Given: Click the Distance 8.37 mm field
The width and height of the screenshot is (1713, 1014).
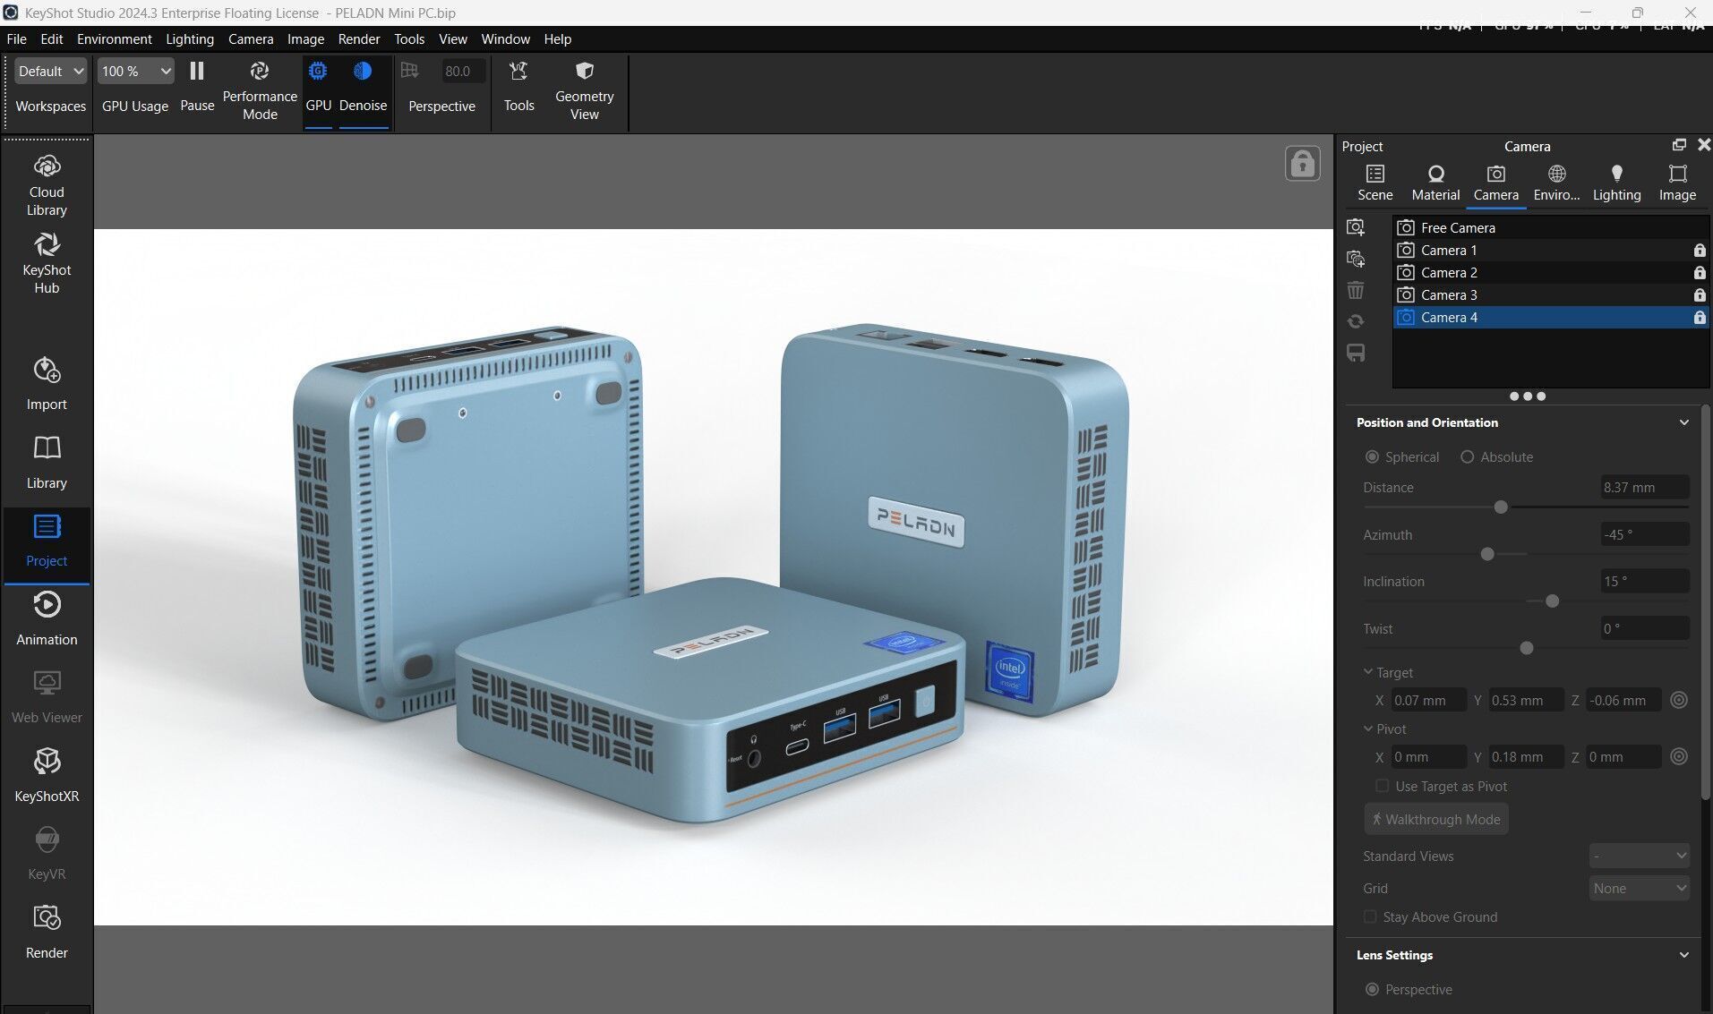Looking at the screenshot, I should point(1645,487).
